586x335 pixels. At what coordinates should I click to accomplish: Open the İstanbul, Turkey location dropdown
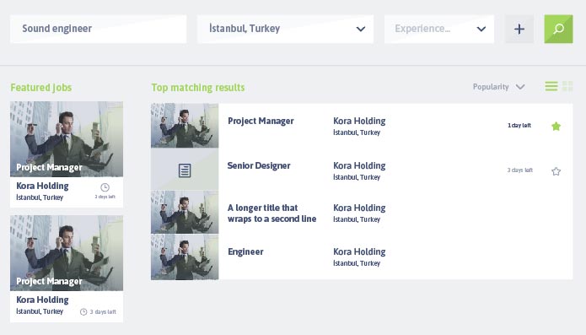click(x=285, y=29)
